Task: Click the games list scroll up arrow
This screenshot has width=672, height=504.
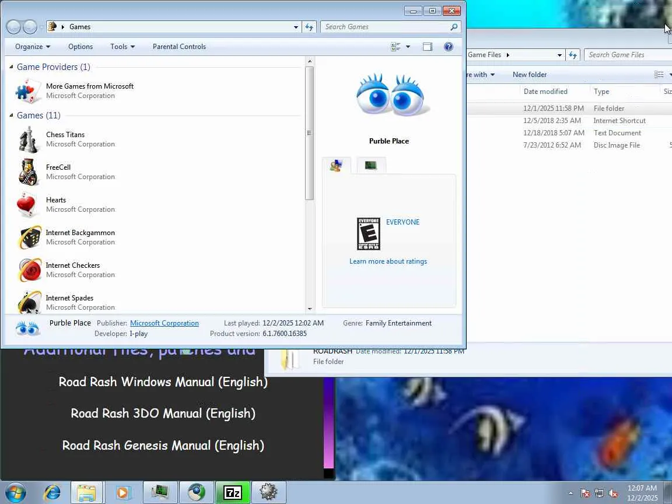Action: point(309,61)
